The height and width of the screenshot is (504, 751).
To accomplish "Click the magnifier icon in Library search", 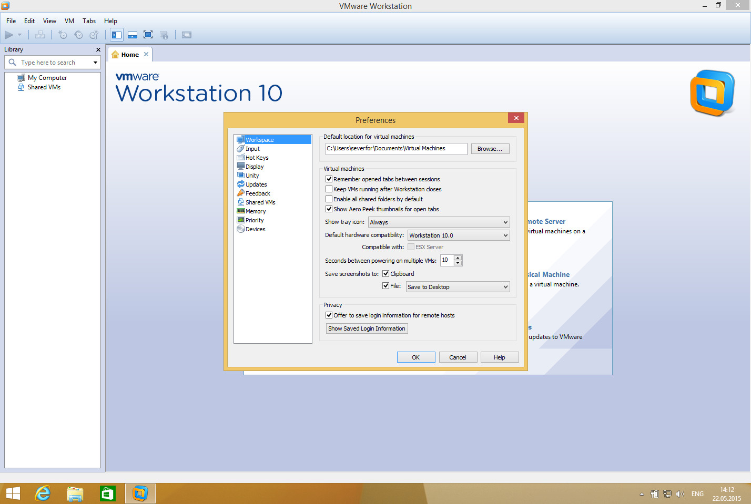I will point(13,63).
